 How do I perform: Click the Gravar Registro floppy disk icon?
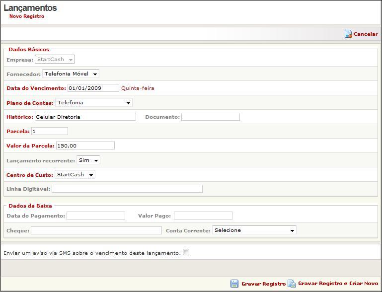click(234, 284)
